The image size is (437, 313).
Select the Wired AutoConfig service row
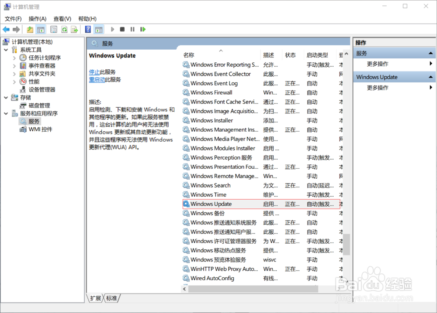tap(262, 278)
